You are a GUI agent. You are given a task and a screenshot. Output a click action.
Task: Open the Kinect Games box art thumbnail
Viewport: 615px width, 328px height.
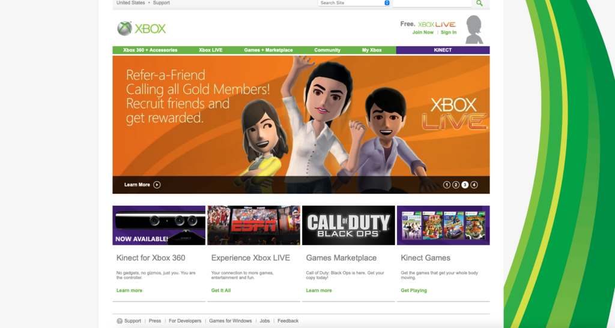coord(443,225)
